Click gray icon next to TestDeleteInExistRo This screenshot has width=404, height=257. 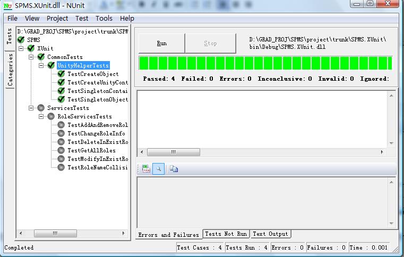pos(61,142)
